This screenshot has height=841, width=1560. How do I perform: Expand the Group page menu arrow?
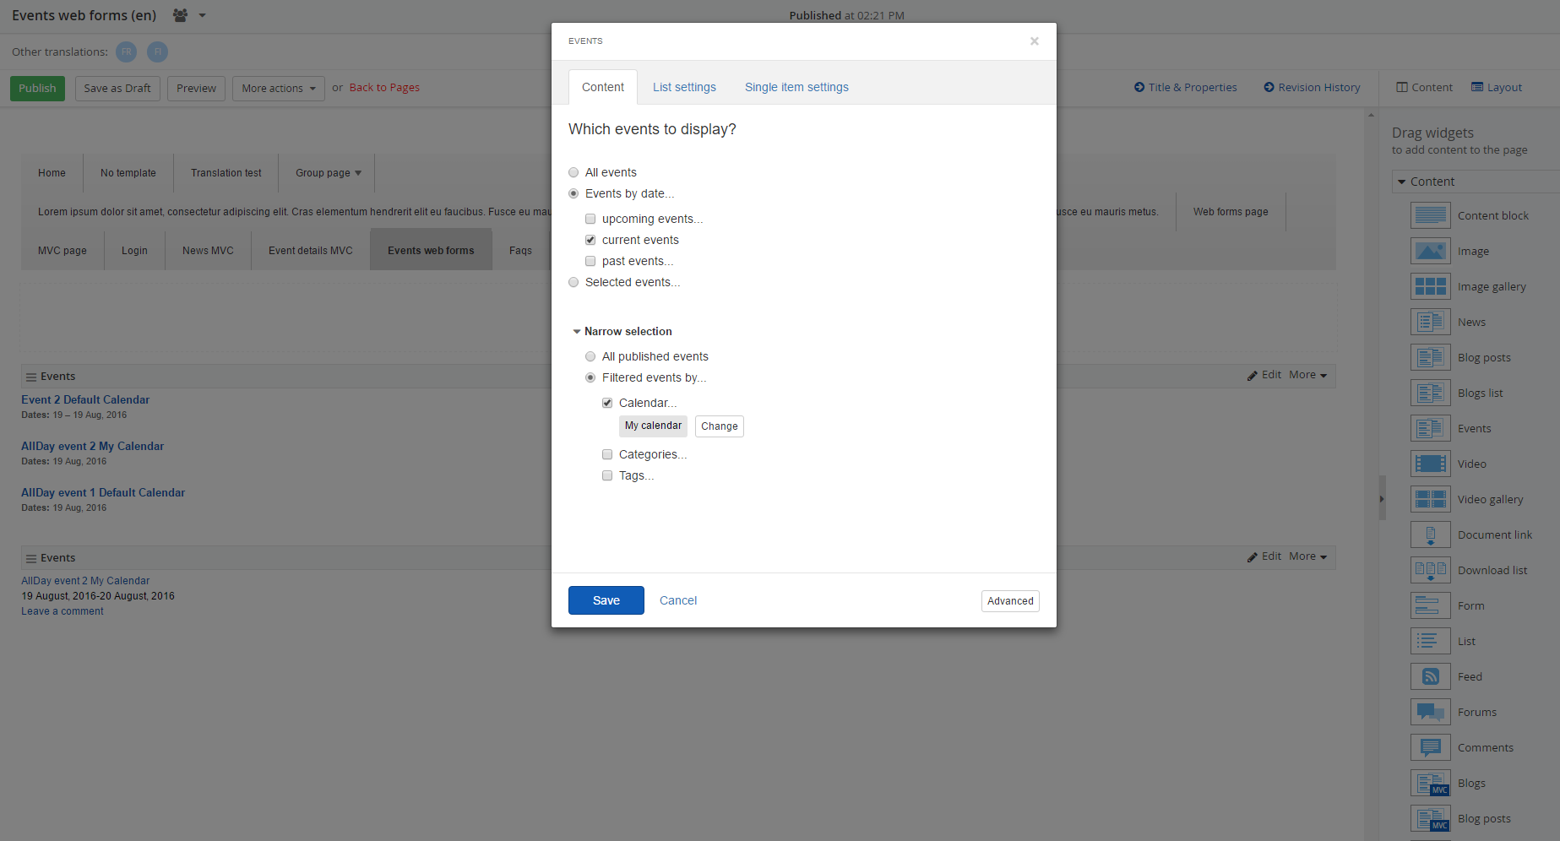click(x=358, y=173)
